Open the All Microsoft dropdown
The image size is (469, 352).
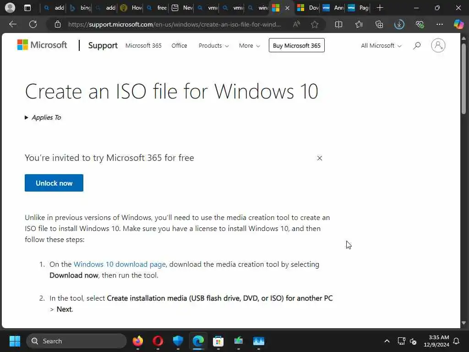(x=381, y=45)
